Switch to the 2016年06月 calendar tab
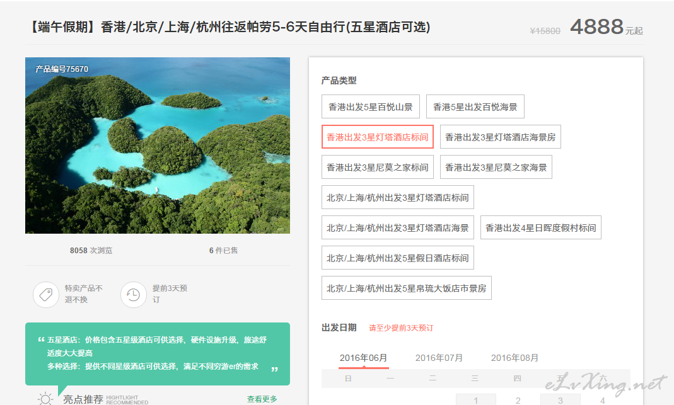 point(363,358)
